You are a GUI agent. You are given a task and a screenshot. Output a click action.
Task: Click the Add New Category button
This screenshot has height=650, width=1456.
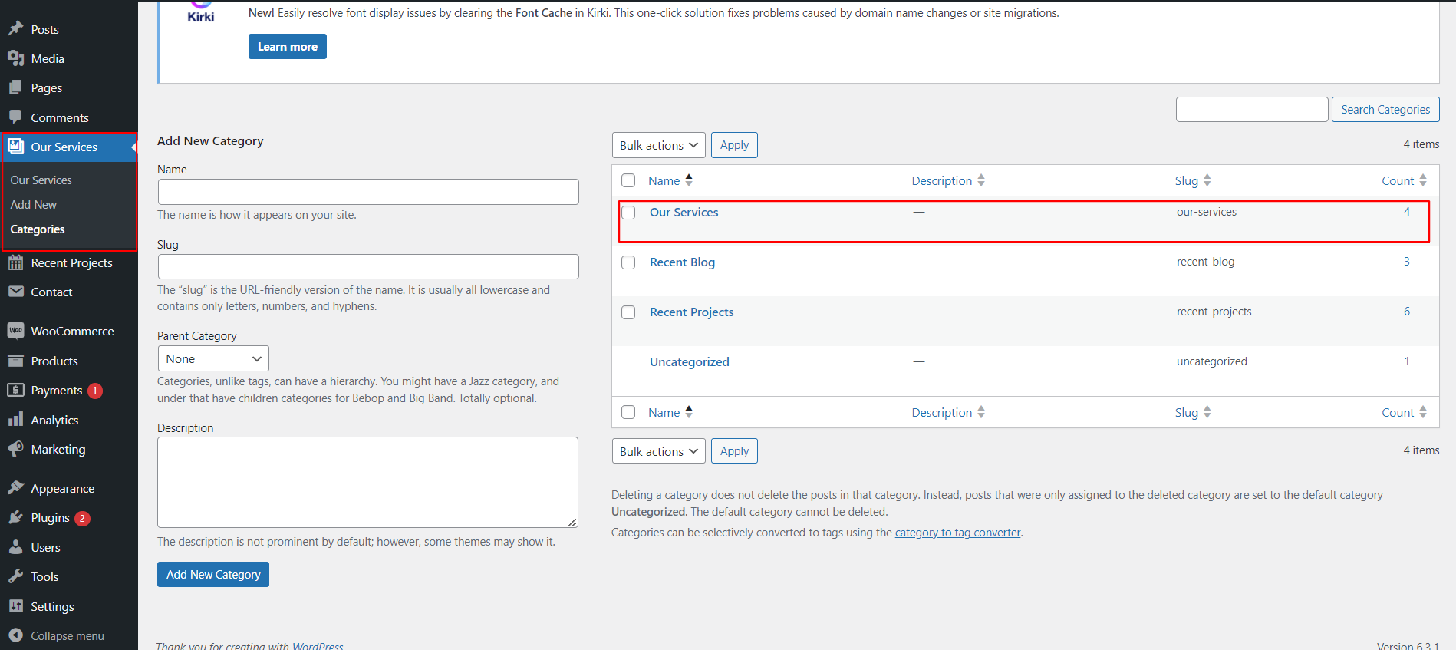(x=213, y=575)
